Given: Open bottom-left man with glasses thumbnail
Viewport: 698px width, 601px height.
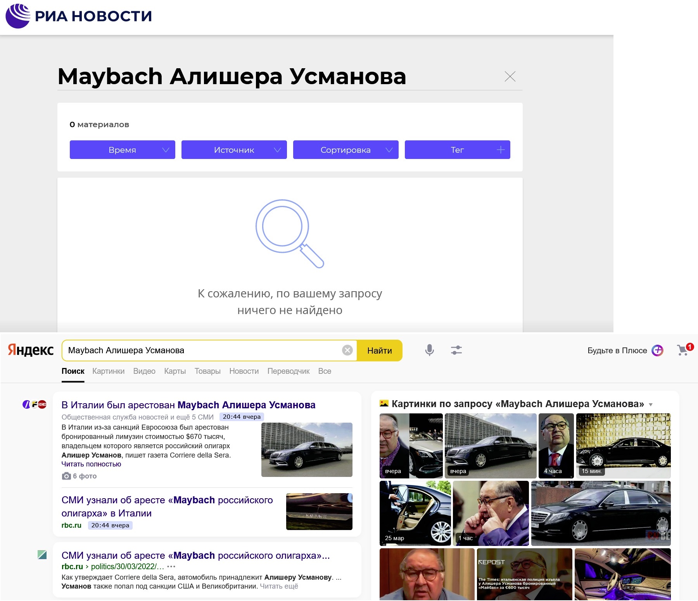Looking at the screenshot, I should [427, 574].
